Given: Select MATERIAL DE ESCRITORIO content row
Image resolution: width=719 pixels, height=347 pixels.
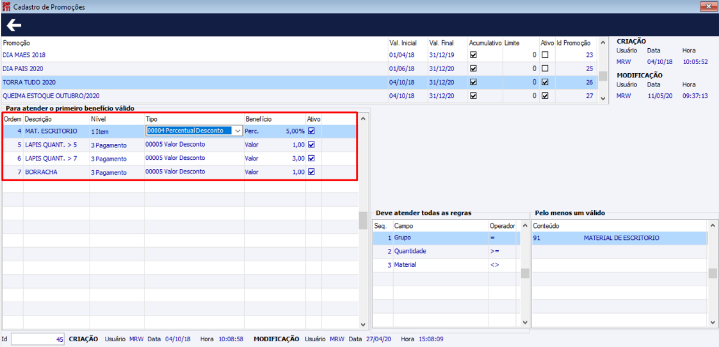Looking at the screenshot, I should click(620, 238).
